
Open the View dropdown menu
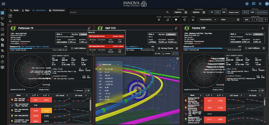pos(230,20)
